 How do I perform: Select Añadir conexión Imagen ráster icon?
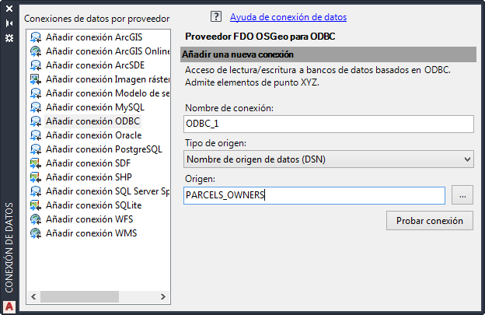[36, 79]
